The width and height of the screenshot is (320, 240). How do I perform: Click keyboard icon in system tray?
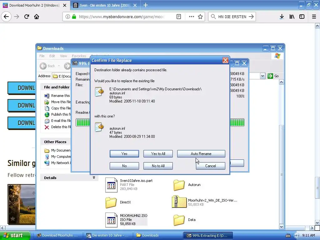288,236
